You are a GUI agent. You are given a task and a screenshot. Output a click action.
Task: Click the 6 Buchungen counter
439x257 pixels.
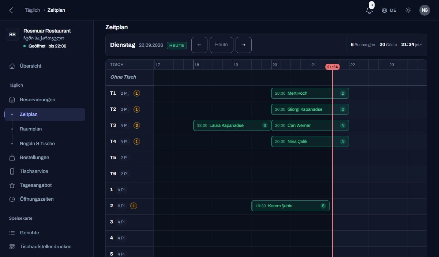pos(363,45)
